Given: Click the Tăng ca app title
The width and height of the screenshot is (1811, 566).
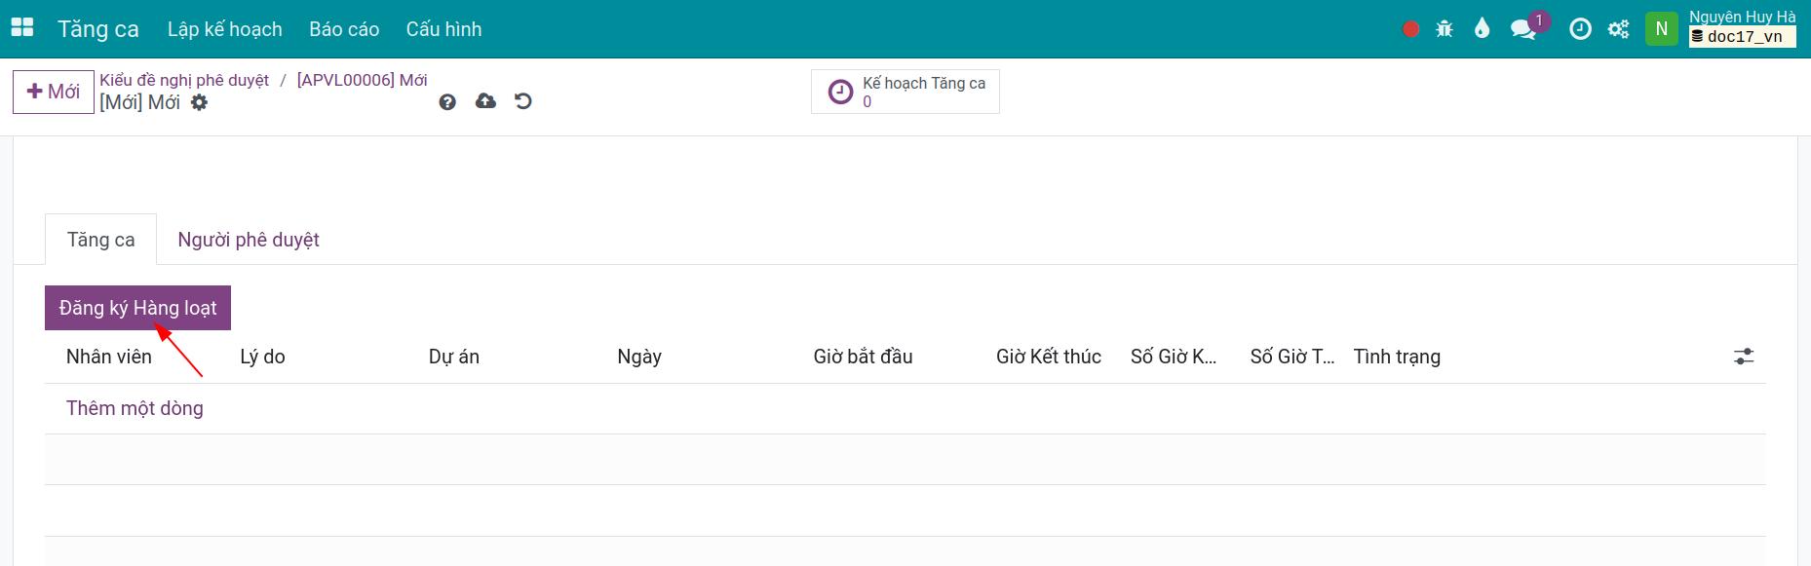Looking at the screenshot, I should 98,29.
